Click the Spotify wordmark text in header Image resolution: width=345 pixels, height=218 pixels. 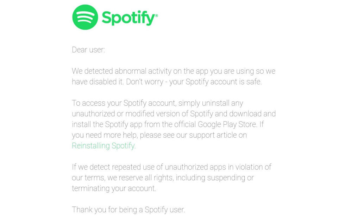[129, 18]
